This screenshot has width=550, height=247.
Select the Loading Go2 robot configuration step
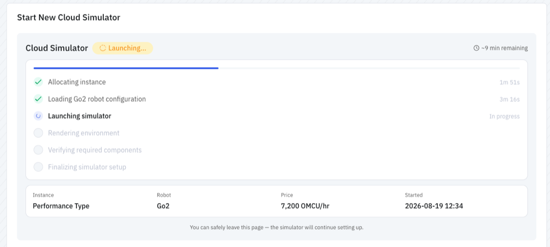tap(97, 99)
